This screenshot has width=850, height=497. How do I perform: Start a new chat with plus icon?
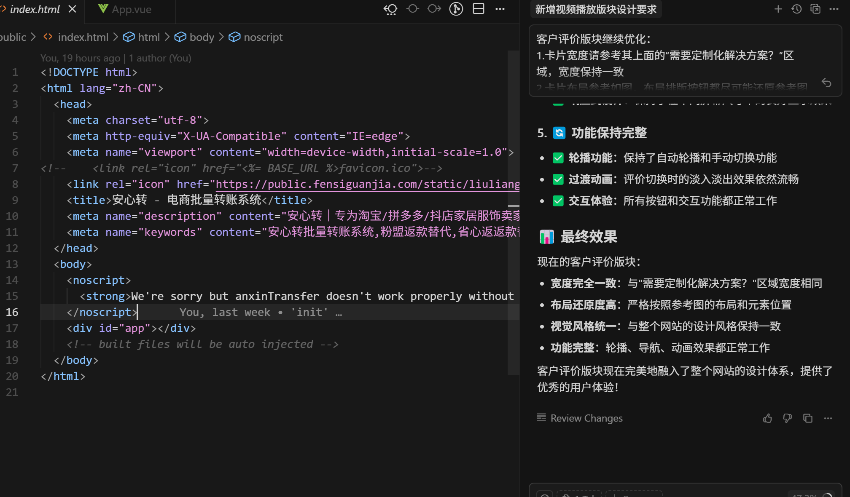[778, 9]
